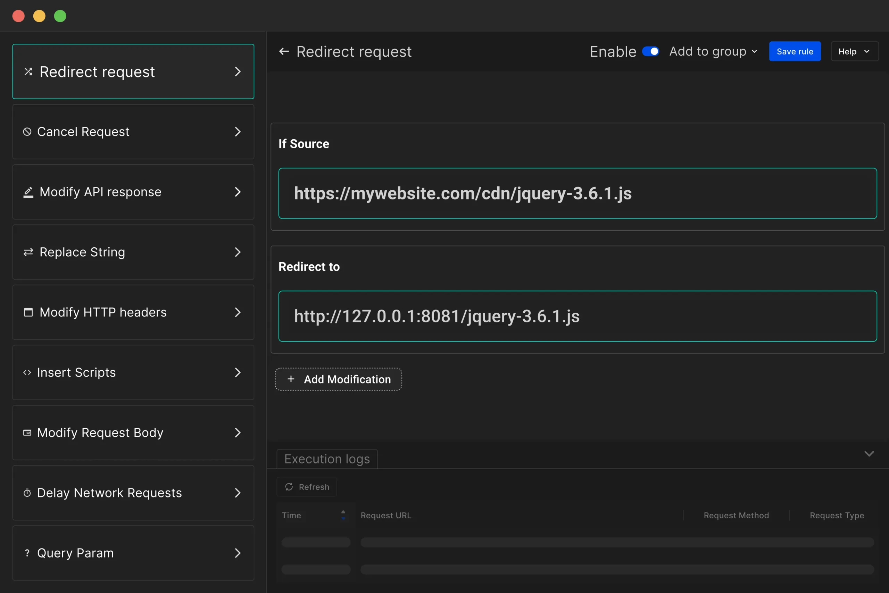
Task: Click the plus icon in Add Modification
Action: [x=291, y=379]
